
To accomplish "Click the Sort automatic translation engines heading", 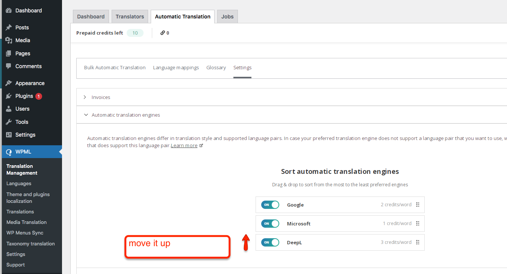I will click(x=340, y=172).
